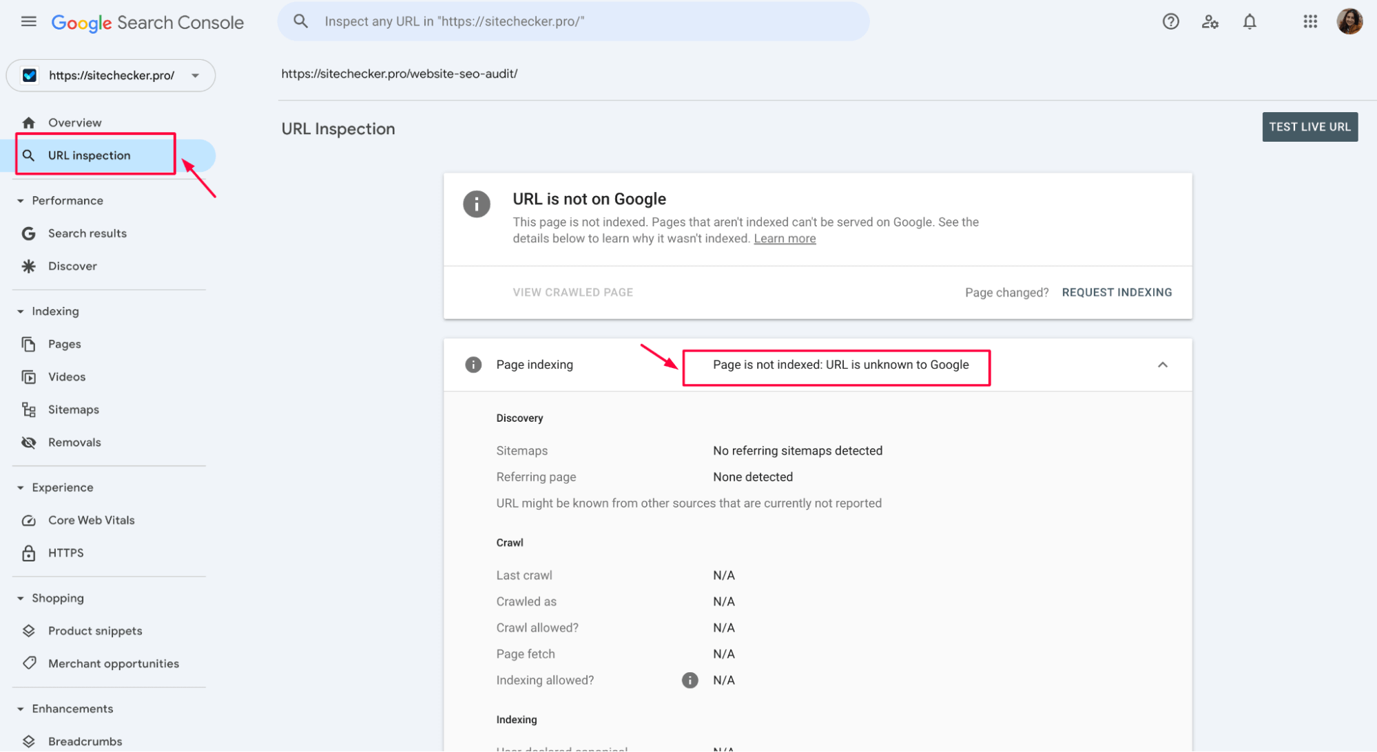The height and width of the screenshot is (752, 1377).
Task: Click 'Page is not indexed: URL is unknown to Google'
Action: pos(840,365)
